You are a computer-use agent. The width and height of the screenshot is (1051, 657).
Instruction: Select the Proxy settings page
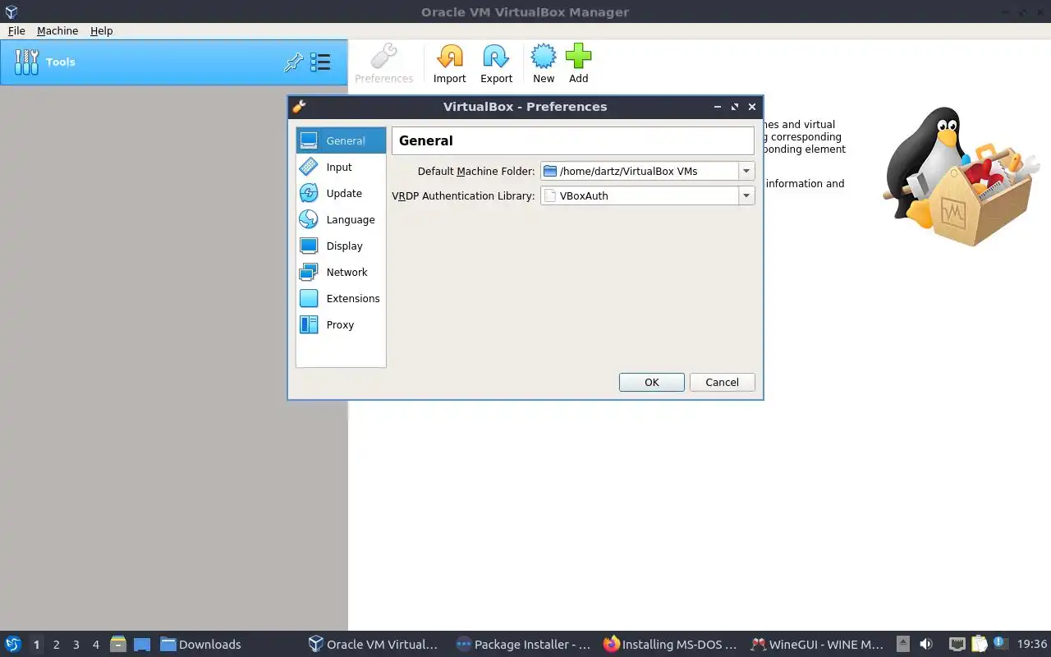pos(341,324)
